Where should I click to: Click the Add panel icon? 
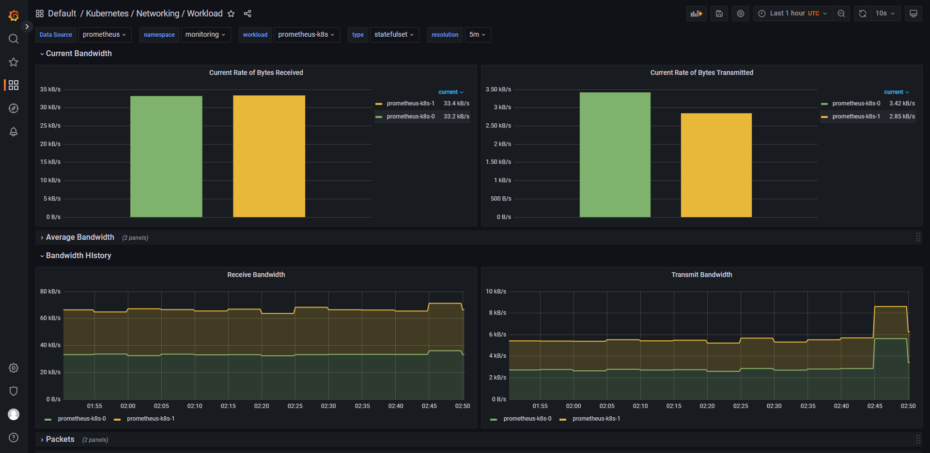pyautogui.click(x=696, y=14)
